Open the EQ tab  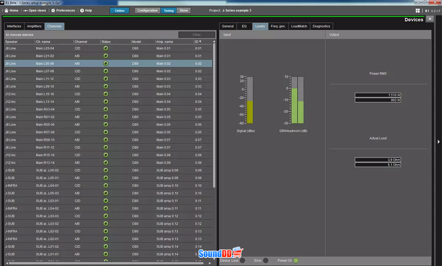pos(244,26)
